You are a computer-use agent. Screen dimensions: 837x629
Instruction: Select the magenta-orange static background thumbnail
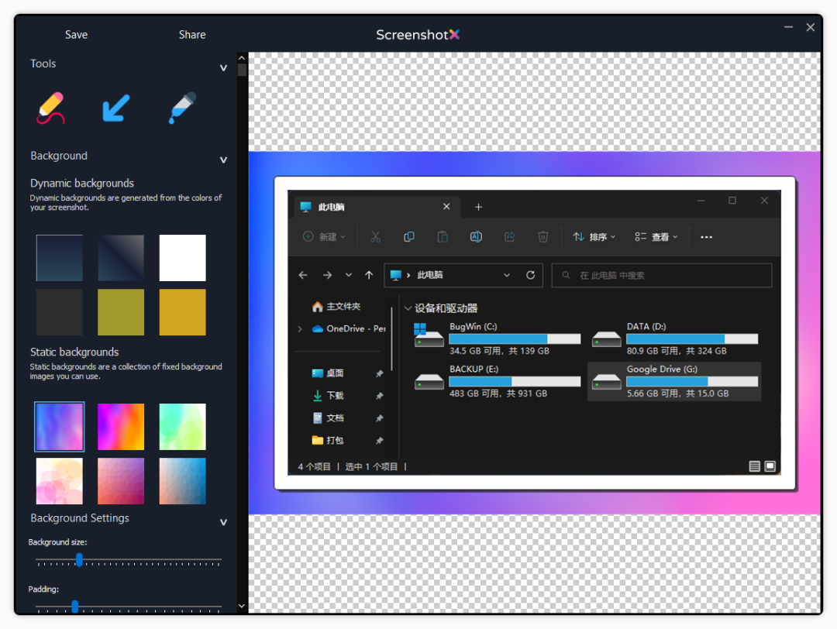point(121,427)
